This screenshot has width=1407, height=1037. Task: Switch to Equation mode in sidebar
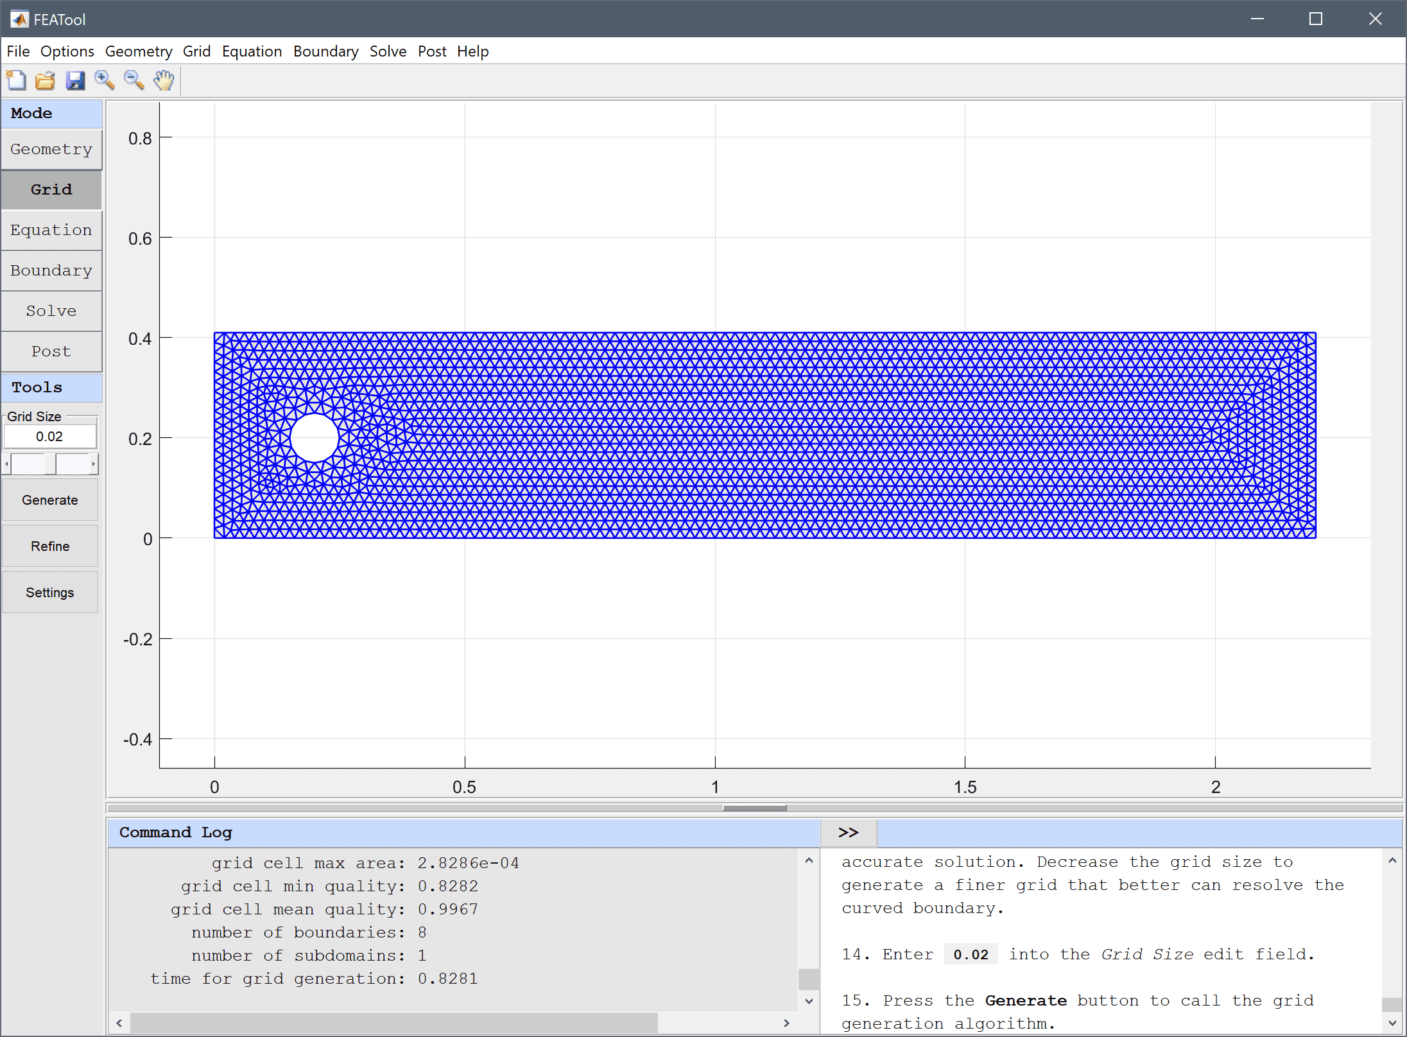(x=51, y=231)
